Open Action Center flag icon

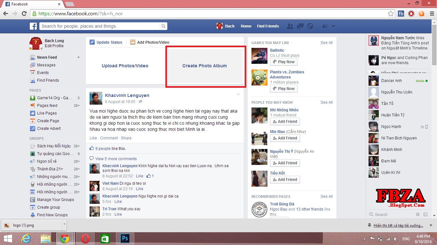pyautogui.click(x=372, y=239)
